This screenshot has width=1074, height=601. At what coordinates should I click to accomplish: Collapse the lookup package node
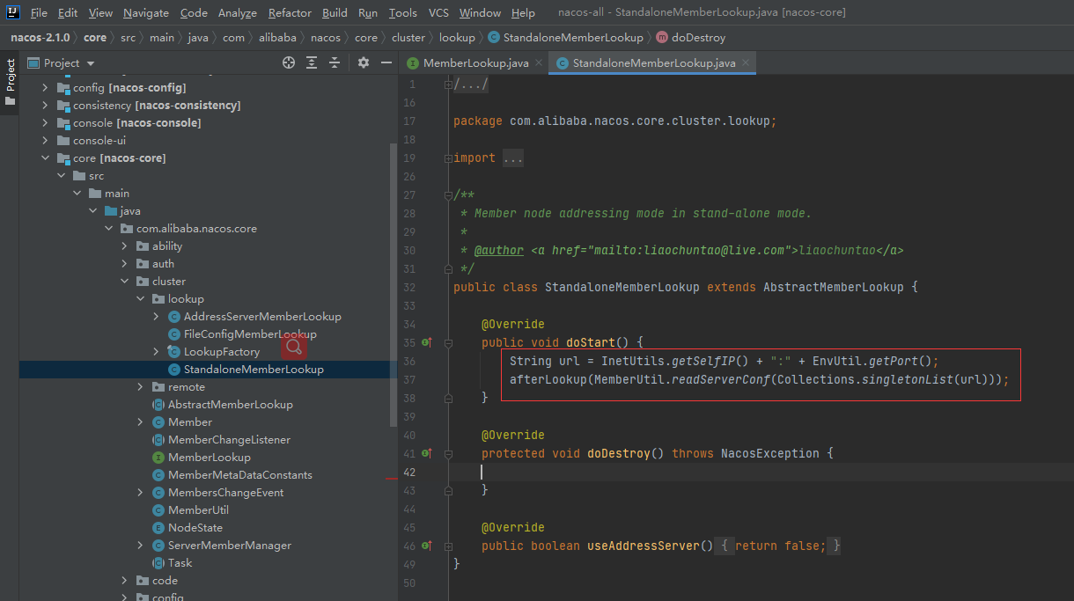pyautogui.click(x=141, y=299)
